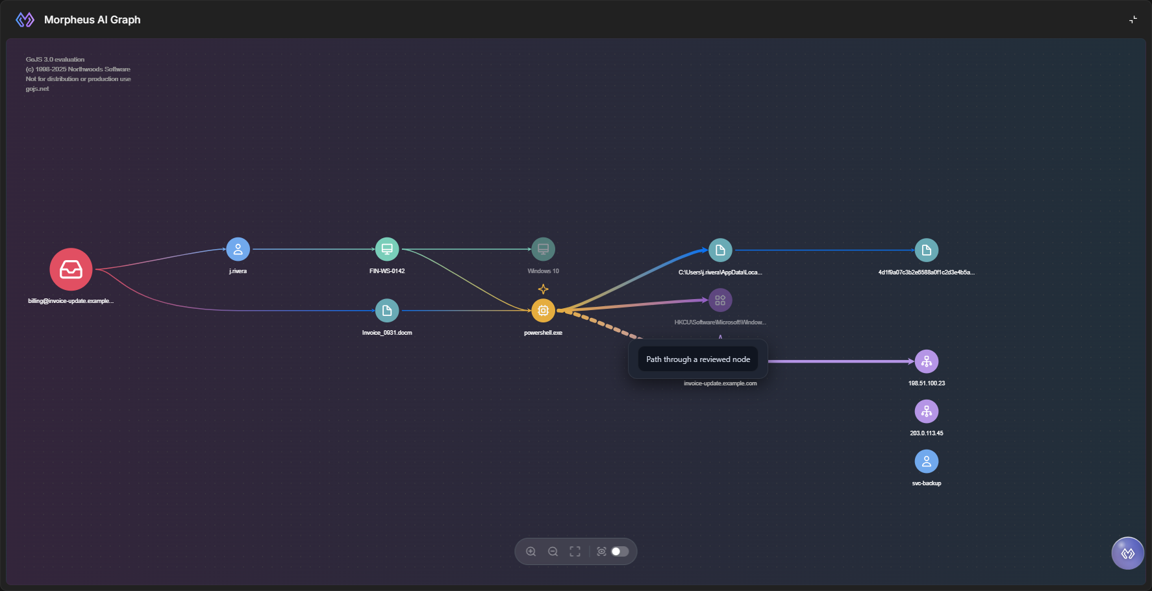The width and height of the screenshot is (1152, 591).
Task: Click the red email inbox node
Action: (x=71, y=269)
